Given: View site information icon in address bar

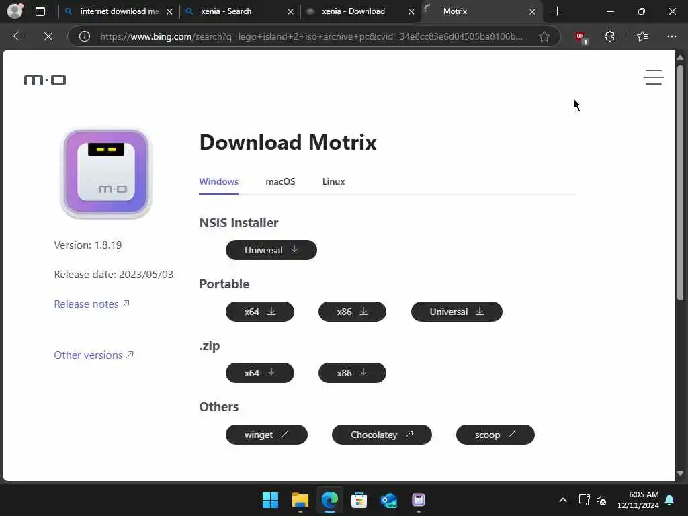Looking at the screenshot, I should point(85,36).
